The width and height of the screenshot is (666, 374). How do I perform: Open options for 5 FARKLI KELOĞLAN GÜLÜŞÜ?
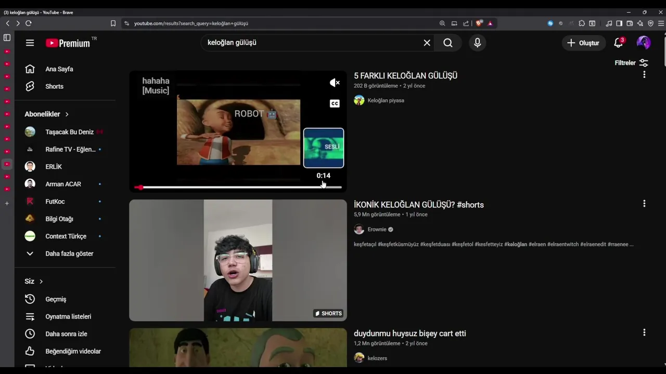[644, 75]
